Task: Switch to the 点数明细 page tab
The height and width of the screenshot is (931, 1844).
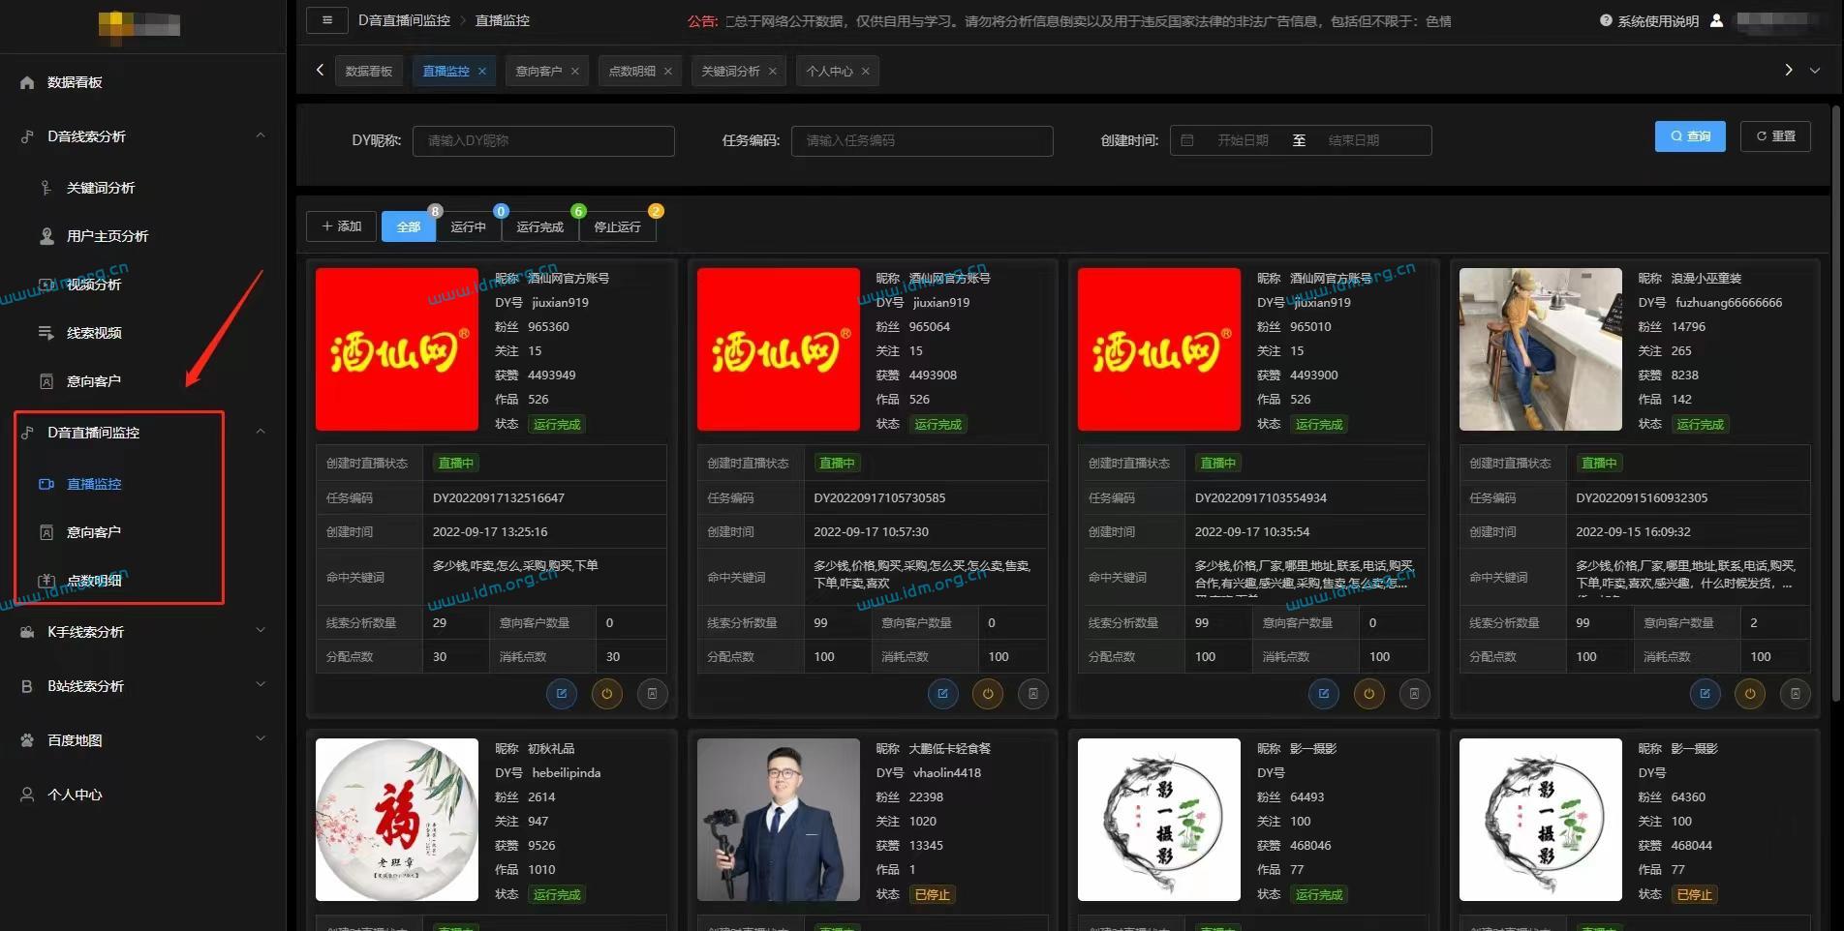Action: (x=631, y=71)
